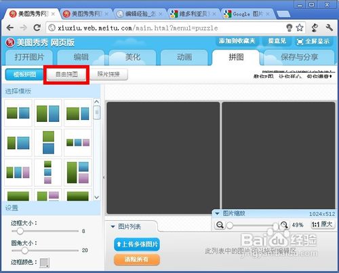The width and height of the screenshot is (339, 273).
Task: Switch to the 维多利亚 Google browser tab
Action: click(x=193, y=14)
